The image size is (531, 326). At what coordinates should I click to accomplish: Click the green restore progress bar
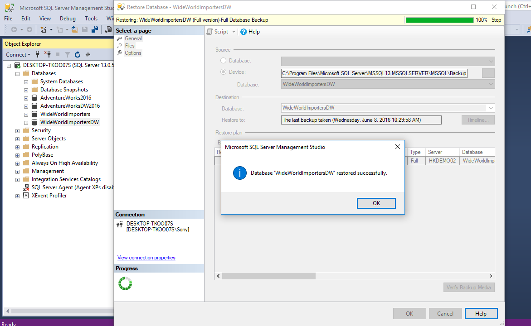439,20
